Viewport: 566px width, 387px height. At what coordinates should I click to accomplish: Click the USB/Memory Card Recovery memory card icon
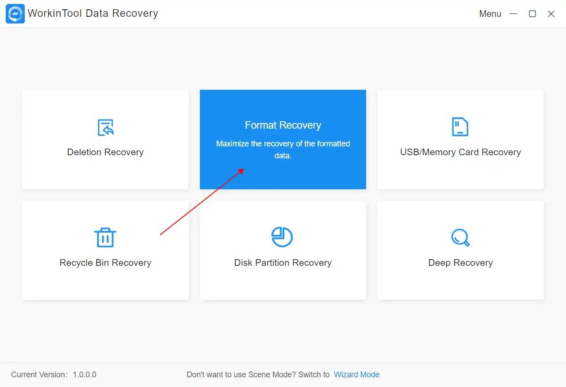click(x=460, y=126)
